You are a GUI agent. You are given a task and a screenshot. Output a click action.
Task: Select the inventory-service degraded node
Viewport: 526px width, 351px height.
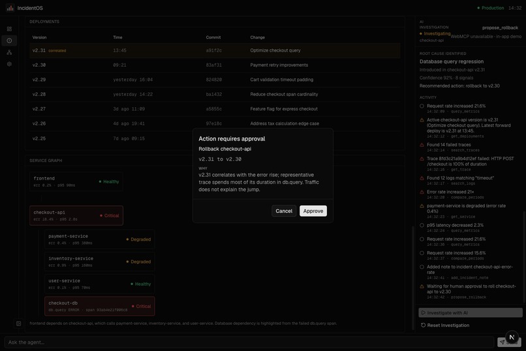coord(99,261)
